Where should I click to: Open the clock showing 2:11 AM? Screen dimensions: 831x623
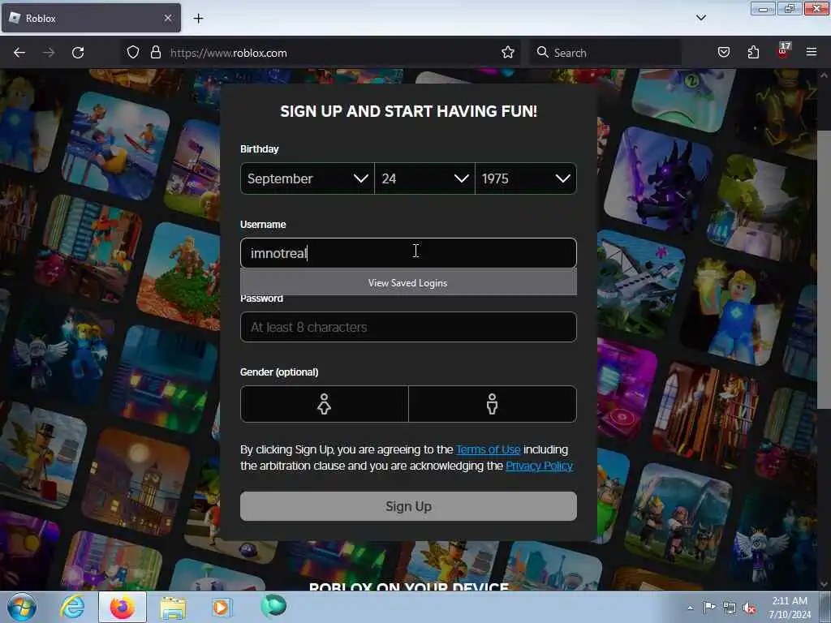(790, 608)
